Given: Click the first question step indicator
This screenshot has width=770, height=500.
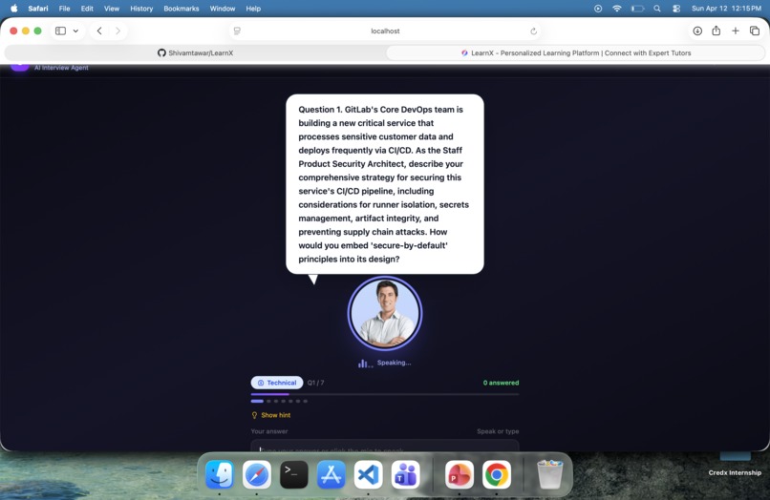Looking at the screenshot, I should coord(257,401).
